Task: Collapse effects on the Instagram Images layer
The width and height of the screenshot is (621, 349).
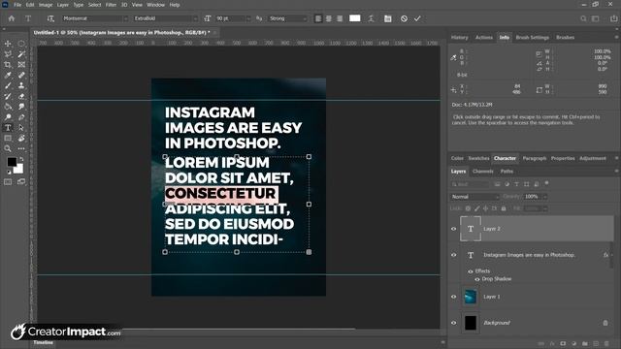Action: [612, 255]
